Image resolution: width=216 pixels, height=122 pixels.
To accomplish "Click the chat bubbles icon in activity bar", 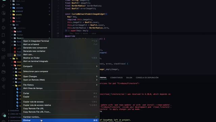I will [4, 50].
